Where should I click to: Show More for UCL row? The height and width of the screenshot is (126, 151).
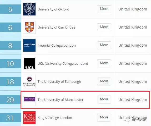(x=104, y=63)
